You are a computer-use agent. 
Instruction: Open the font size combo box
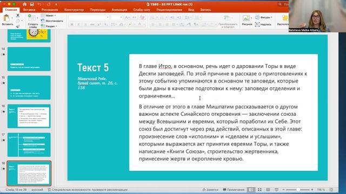click(x=117, y=17)
